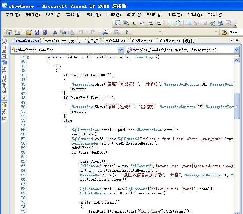Open the 生成(B) menu
The height and width of the screenshot is (214, 243).
114,15
